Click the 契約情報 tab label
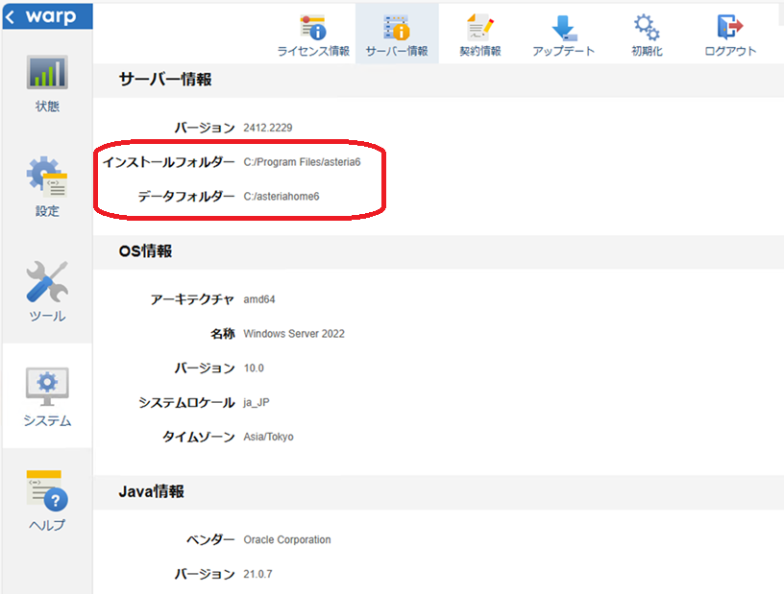This screenshot has height=594, width=784. (x=480, y=51)
